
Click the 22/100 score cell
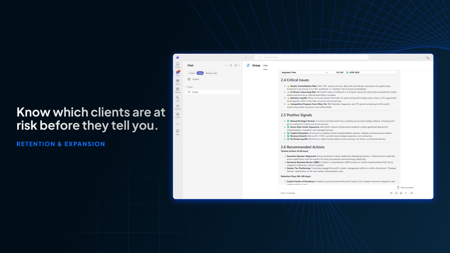(x=340, y=72)
